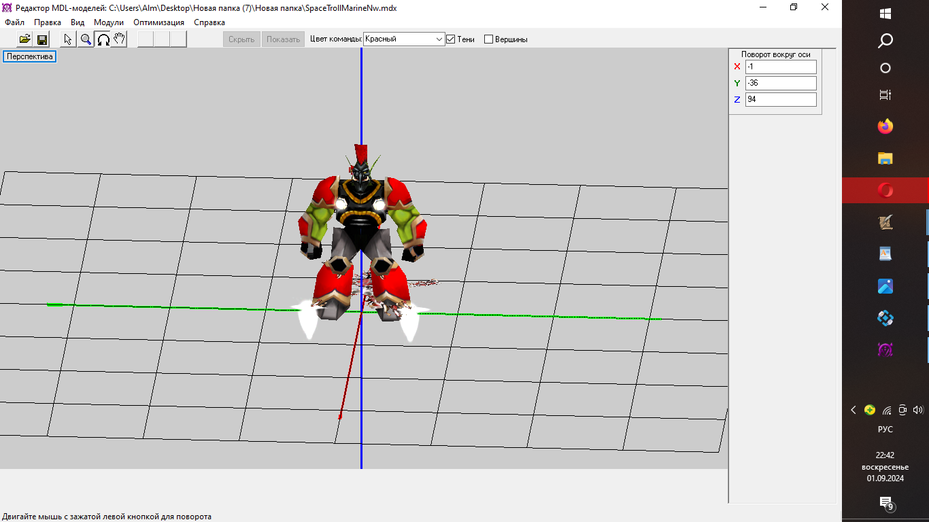The height and width of the screenshot is (522, 929).
Task: Click the Y axis rotation field
Action: tap(781, 83)
